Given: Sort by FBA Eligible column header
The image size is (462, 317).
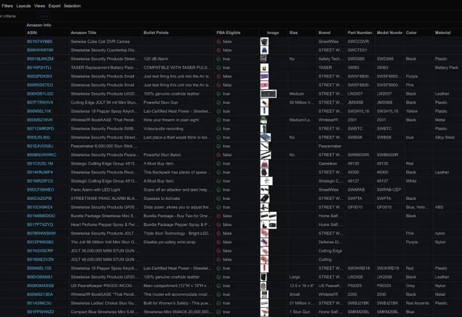Looking at the screenshot, I should point(228,33).
